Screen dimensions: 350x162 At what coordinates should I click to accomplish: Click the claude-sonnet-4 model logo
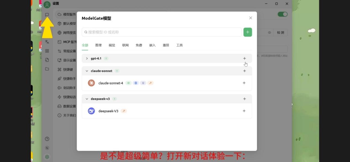91,83
